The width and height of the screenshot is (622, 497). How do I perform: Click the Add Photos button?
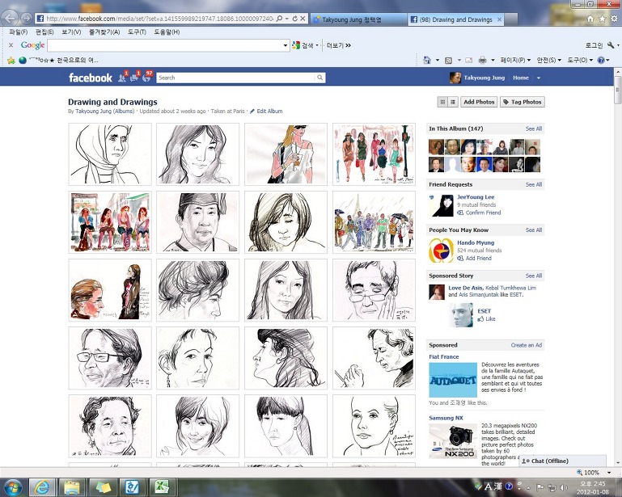click(479, 102)
